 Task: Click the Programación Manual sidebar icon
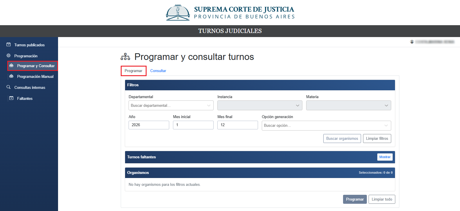11,76
